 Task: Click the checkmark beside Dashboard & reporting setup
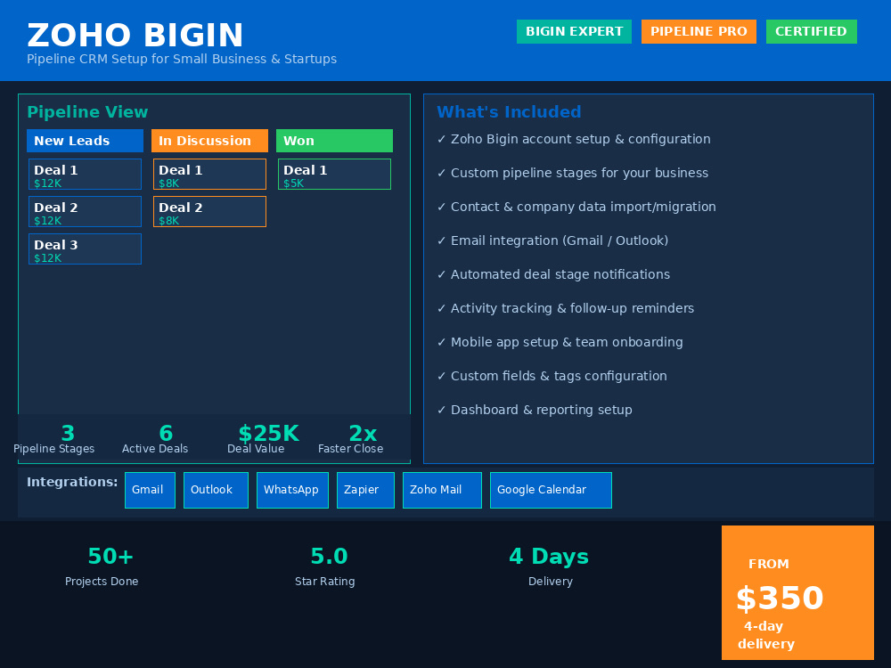pyautogui.click(x=442, y=410)
